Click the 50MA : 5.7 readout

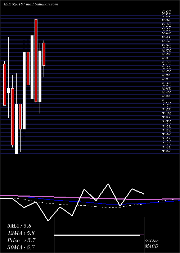21,247
